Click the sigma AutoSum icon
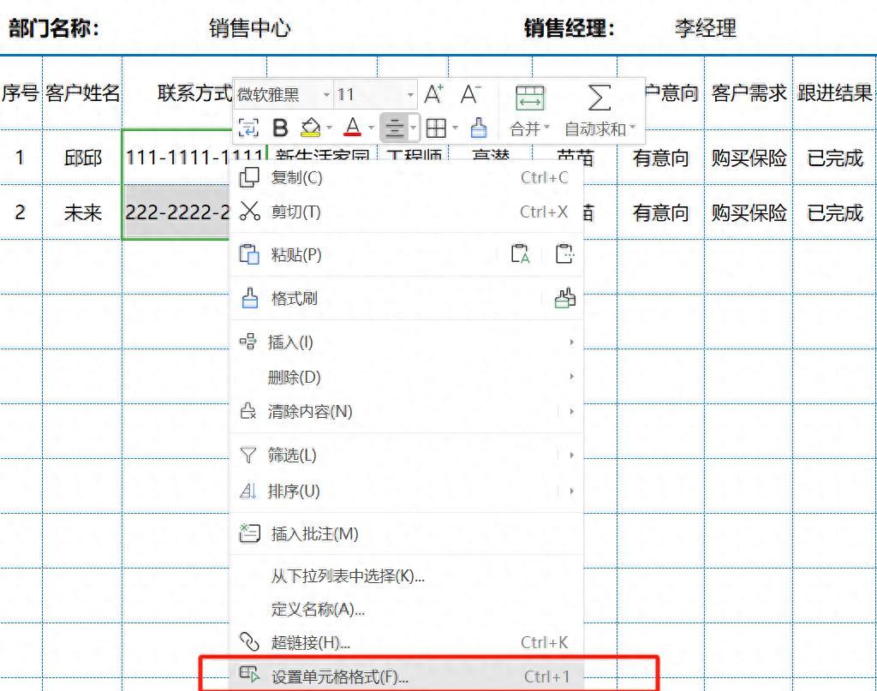 pyautogui.click(x=599, y=98)
